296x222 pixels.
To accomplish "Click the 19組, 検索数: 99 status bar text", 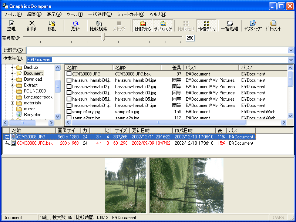I will [x=56, y=218].
